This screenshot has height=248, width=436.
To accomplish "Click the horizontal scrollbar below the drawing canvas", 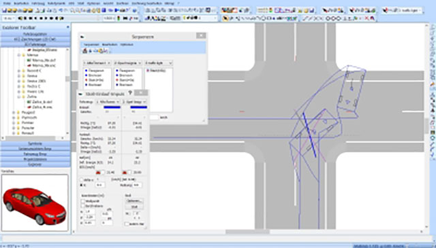I will tap(247, 232).
